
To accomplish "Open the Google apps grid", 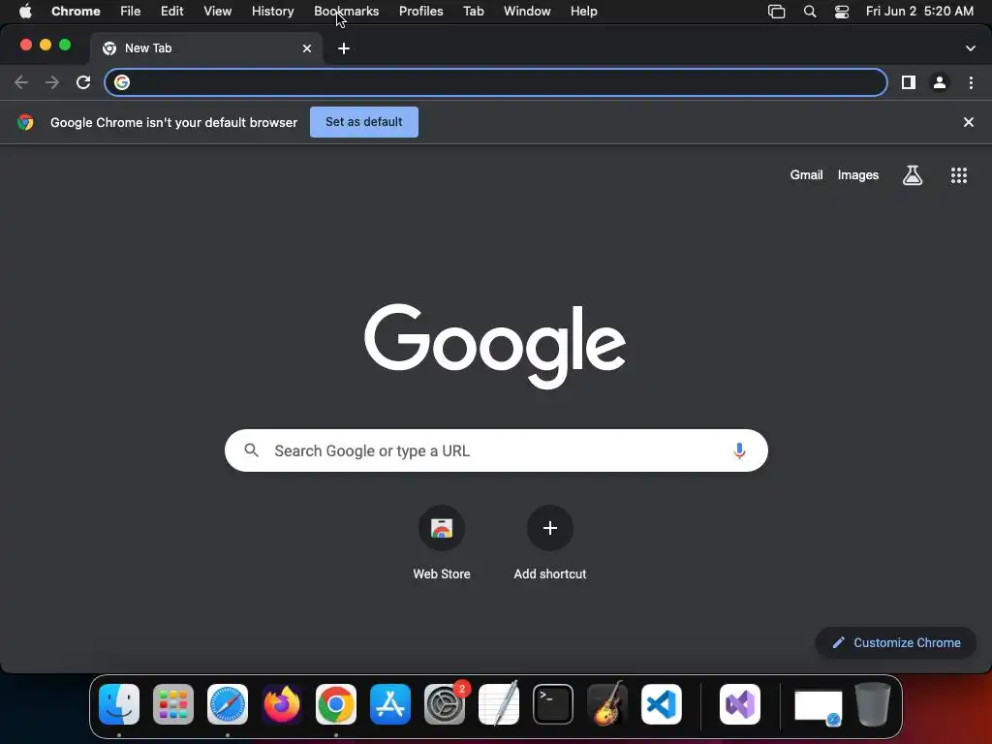I will [x=959, y=175].
